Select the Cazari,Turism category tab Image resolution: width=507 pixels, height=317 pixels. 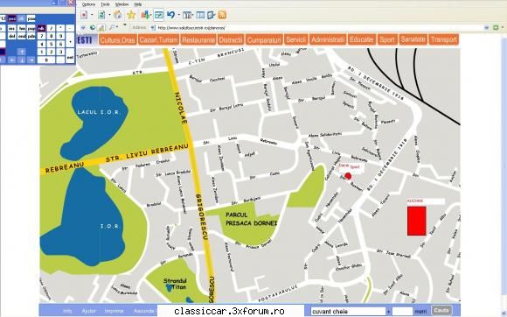point(158,39)
